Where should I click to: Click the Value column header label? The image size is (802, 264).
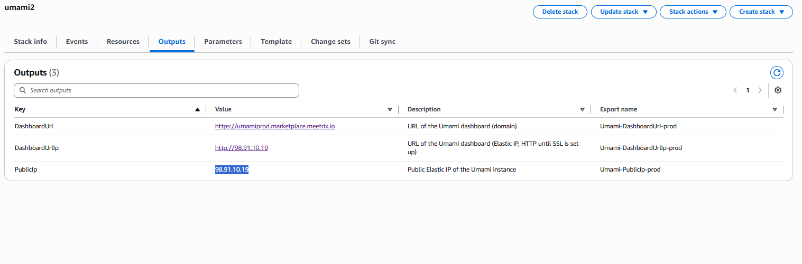coord(223,109)
